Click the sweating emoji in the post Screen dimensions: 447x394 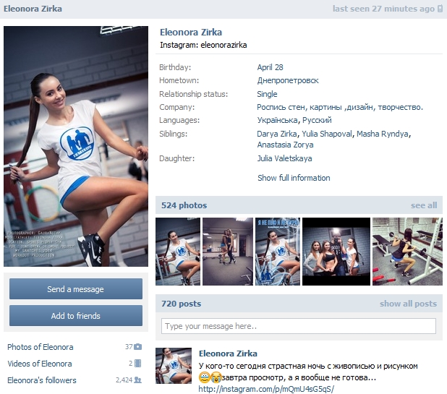pos(205,377)
